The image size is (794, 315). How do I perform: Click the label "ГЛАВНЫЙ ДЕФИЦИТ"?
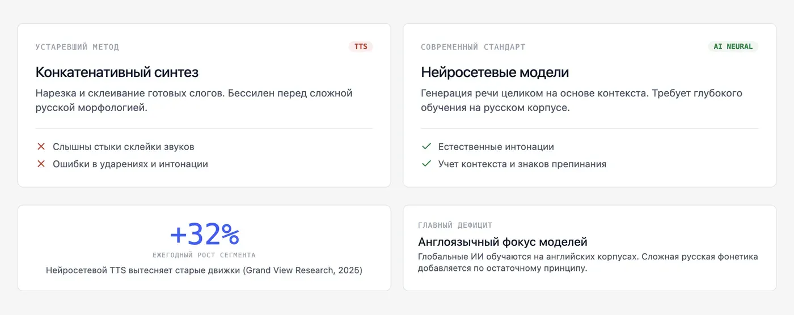[455, 225]
